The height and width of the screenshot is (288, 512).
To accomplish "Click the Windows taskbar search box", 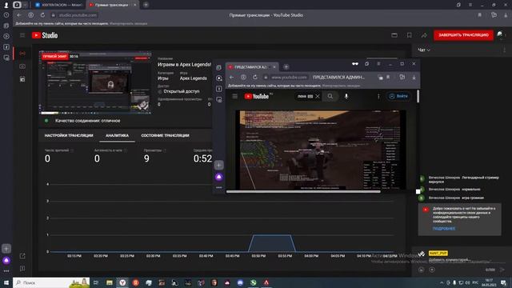I will (x=51, y=282).
